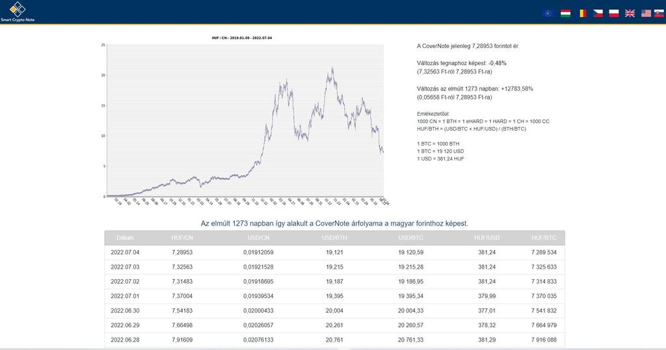Click the HUF/CN value 7,31483
The height and width of the screenshot is (350, 666).
pos(182,282)
